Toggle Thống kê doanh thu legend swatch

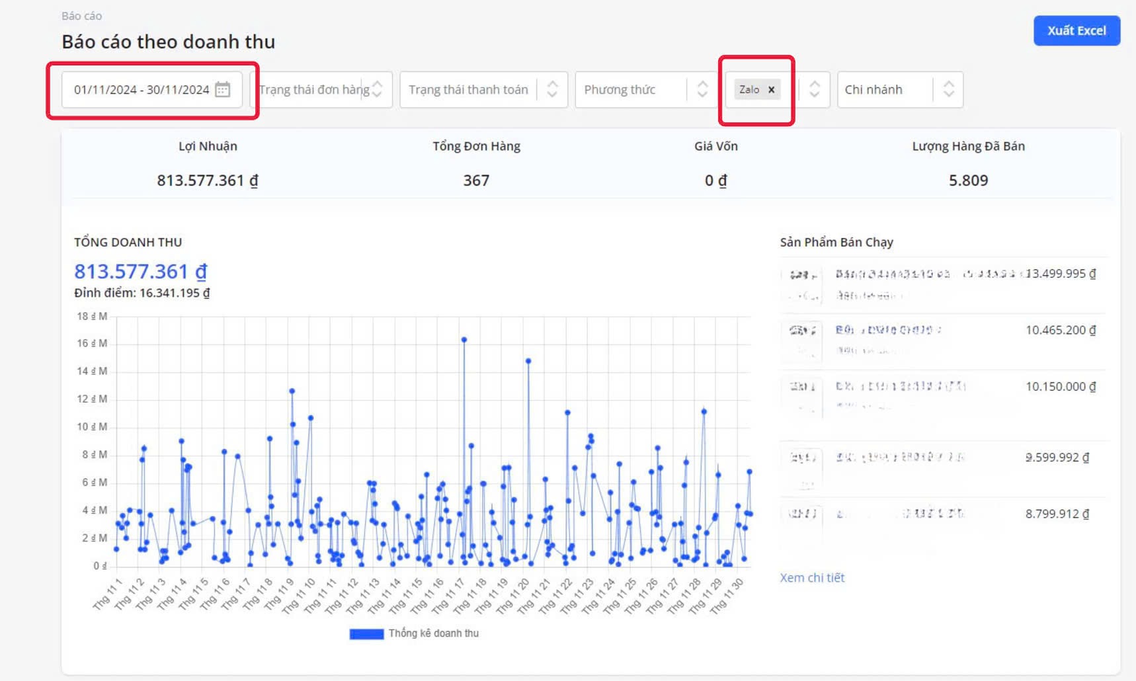366,633
